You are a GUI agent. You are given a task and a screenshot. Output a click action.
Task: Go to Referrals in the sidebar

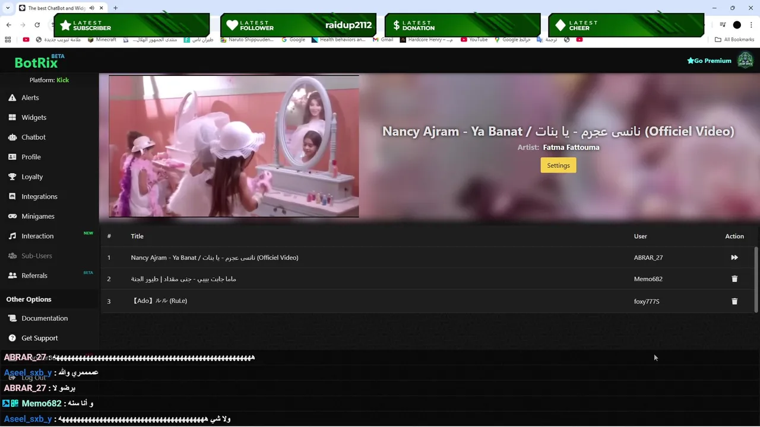tap(34, 276)
